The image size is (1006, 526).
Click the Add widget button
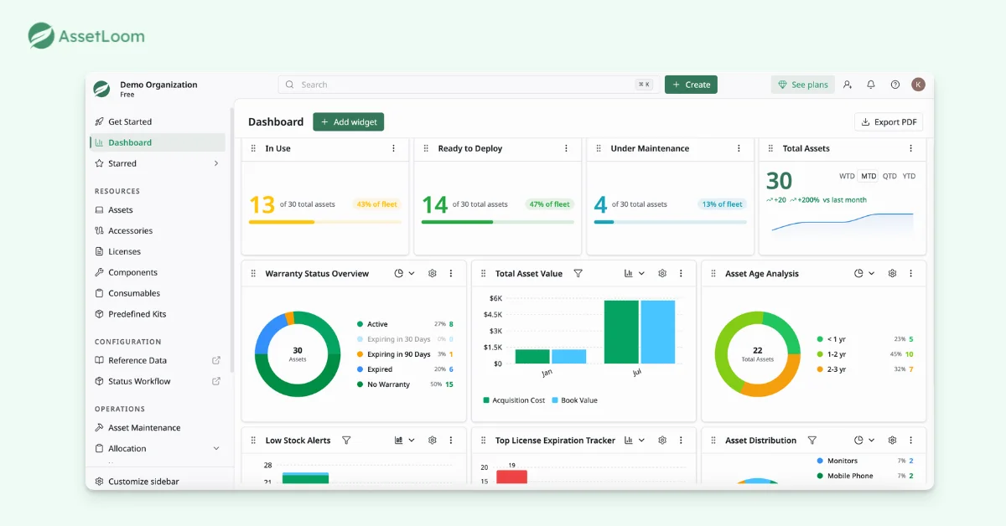tap(348, 122)
